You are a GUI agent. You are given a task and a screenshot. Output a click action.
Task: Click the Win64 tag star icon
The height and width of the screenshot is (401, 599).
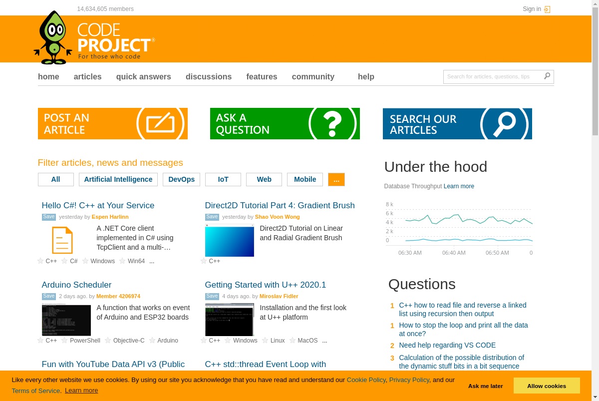[122, 261]
